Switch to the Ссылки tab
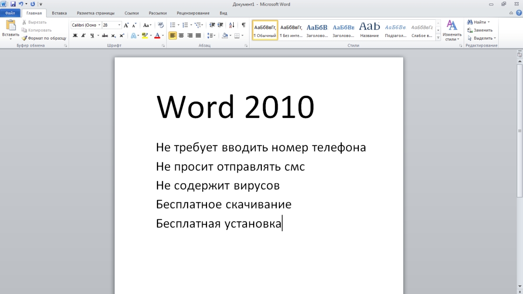Image resolution: width=523 pixels, height=294 pixels. pyautogui.click(x=132, y=13)
